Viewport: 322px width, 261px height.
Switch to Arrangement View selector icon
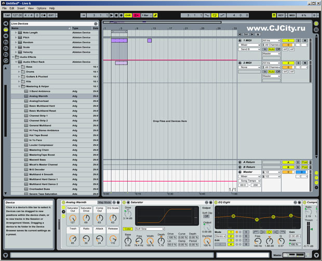click(x=316, y=23)
